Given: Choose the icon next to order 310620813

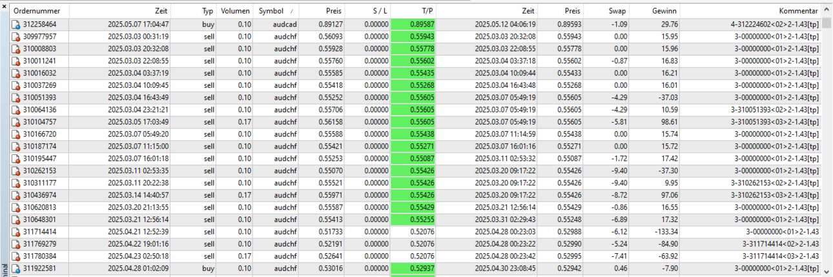Looking at the screenshot, I should [15, 207].
